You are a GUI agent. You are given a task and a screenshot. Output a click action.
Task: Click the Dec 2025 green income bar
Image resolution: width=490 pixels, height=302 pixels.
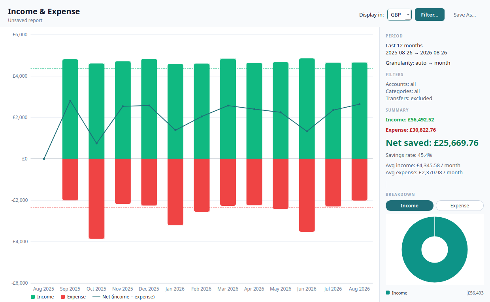[x=149, y=109]
